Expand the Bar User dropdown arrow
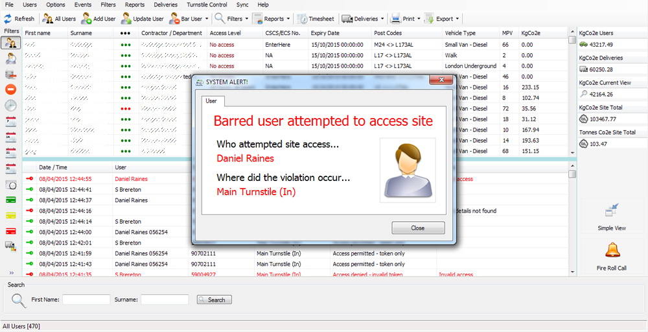 point(207,19)
